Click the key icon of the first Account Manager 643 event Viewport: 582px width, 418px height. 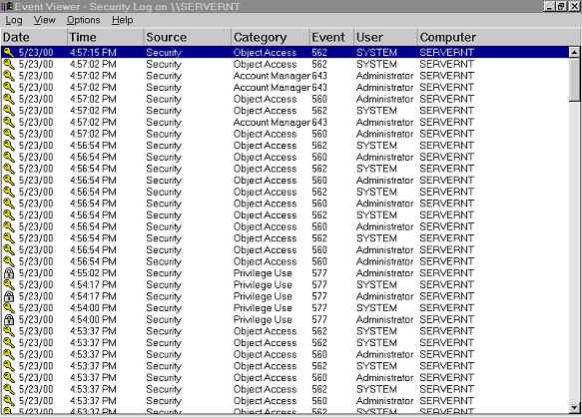point(9,76)
